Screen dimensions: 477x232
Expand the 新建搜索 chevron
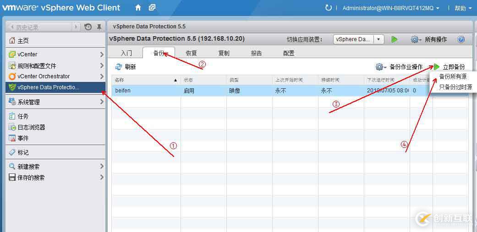coord(102,167)
